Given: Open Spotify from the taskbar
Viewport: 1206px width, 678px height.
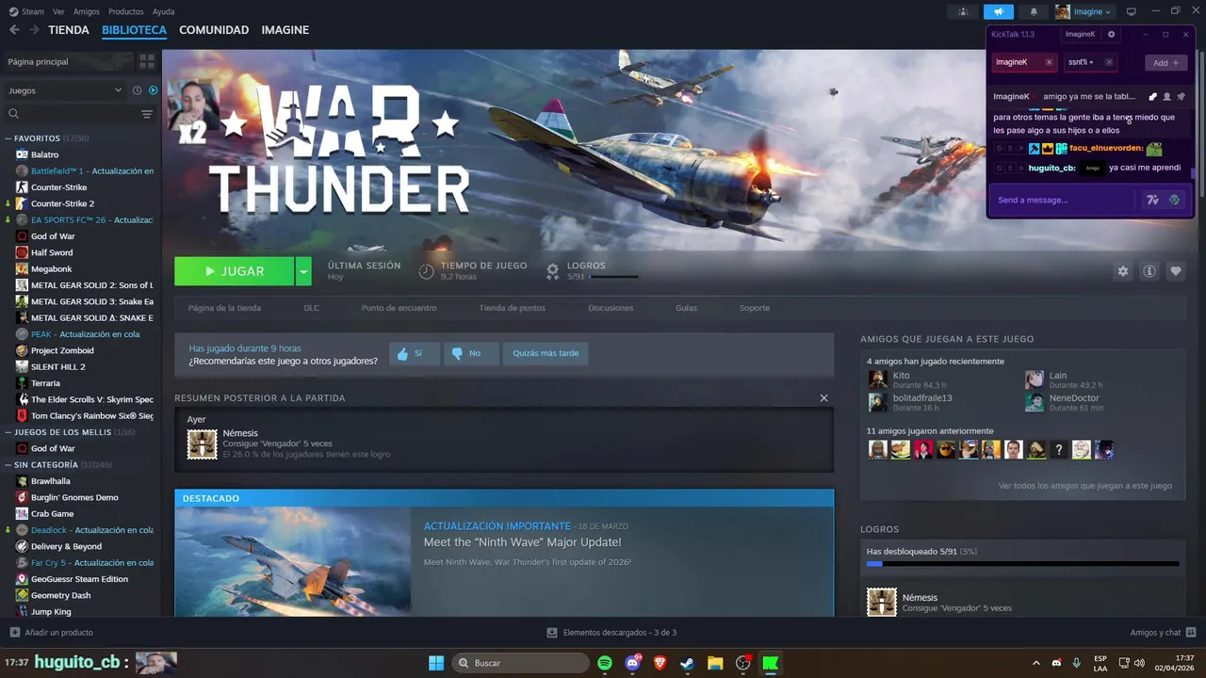Looking at the screenshot, I should tap(605, 663).
